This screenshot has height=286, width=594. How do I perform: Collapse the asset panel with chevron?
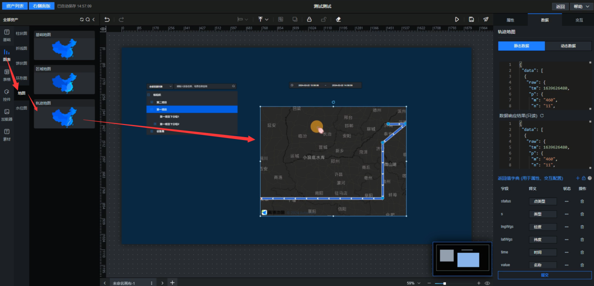point(94,20)
